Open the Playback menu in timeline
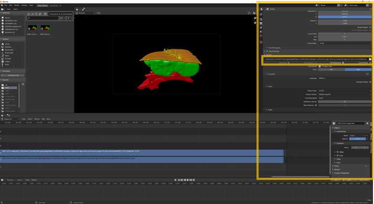 click(10, 180)
